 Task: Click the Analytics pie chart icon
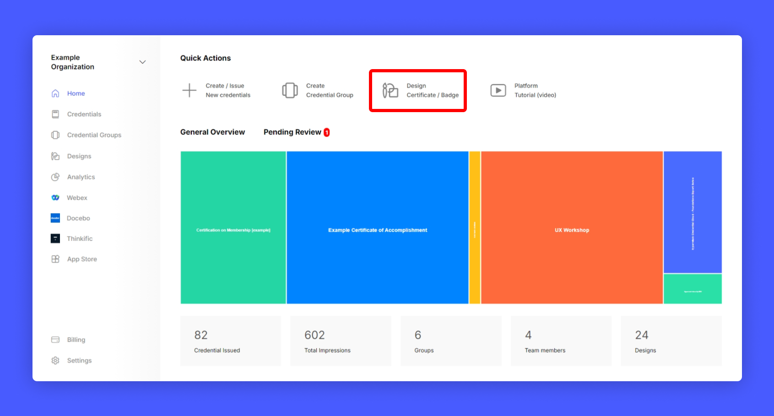tap(55, 177)
